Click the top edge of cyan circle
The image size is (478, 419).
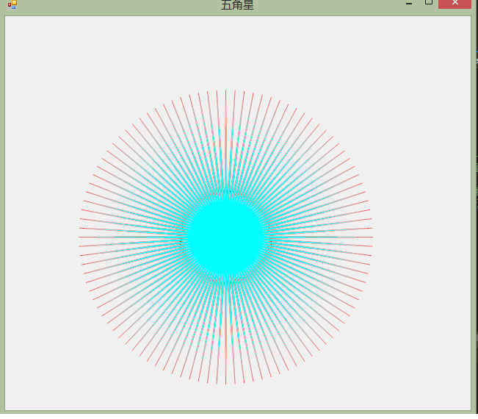pos(226,198)
